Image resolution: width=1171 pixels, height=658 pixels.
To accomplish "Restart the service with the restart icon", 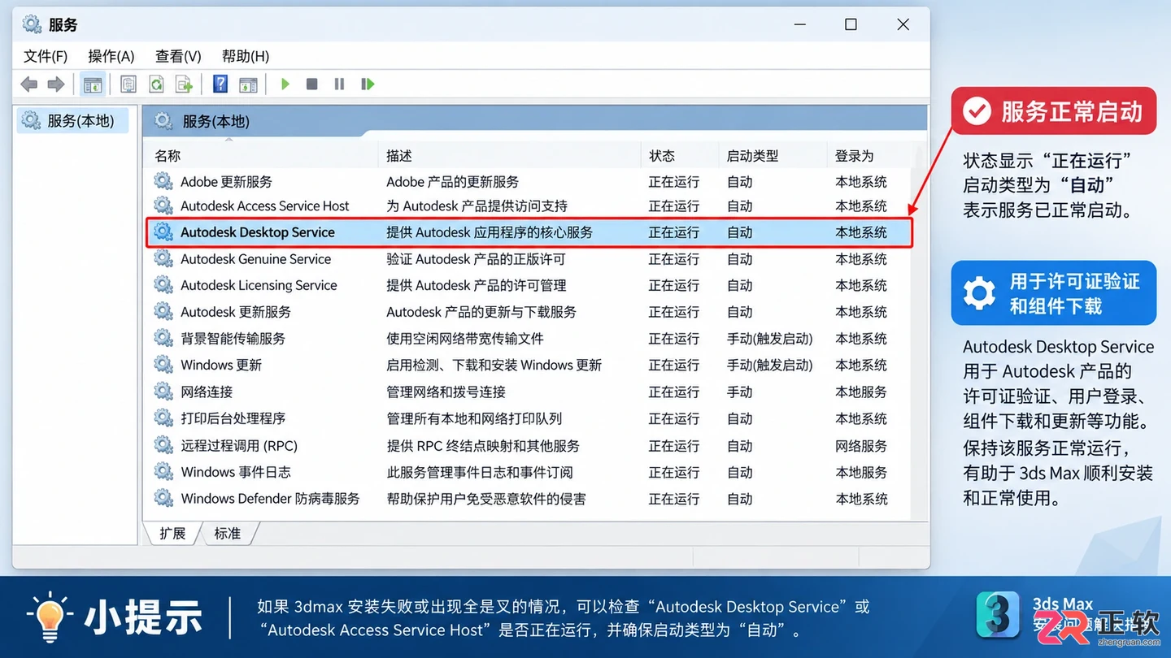I will (368, 84).
